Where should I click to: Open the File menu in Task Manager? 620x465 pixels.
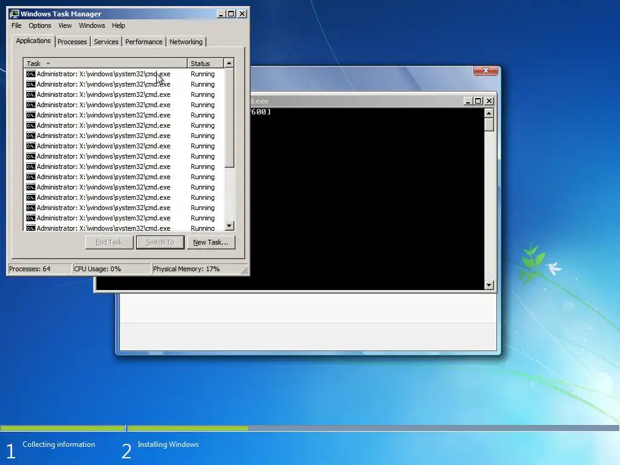click(16, 25)
